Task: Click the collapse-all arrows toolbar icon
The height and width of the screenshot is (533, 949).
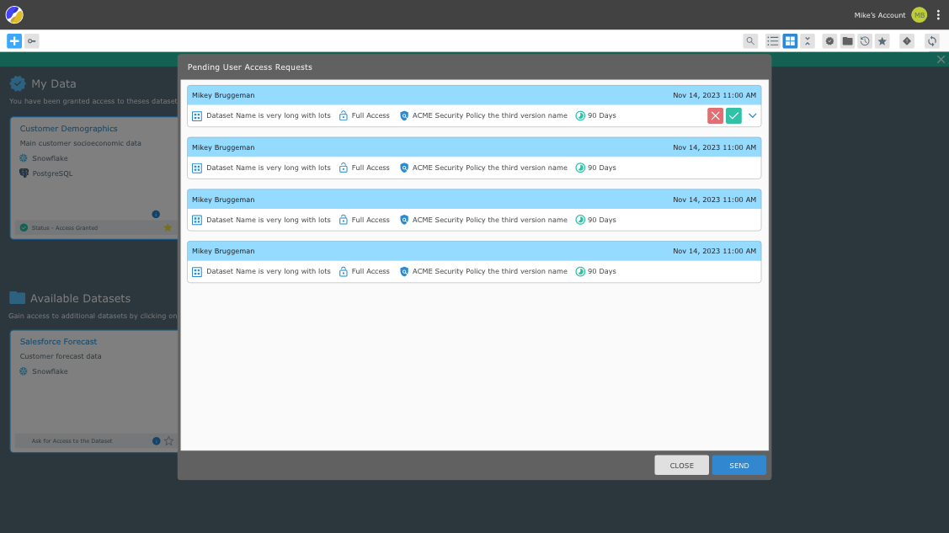Action: tap(808, 40)
